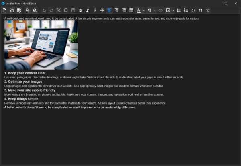Toggle italic formatting
241x166 pixels.
(x=88, y=10)
